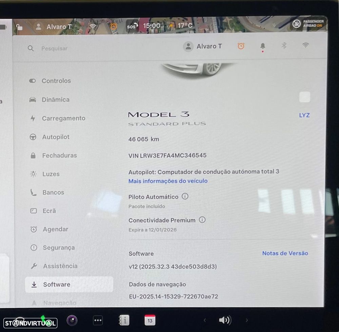Image resolution: width=339 pixels, height=332 pixels.
Task: Select the Agendar menu entry
Action: 49,229
